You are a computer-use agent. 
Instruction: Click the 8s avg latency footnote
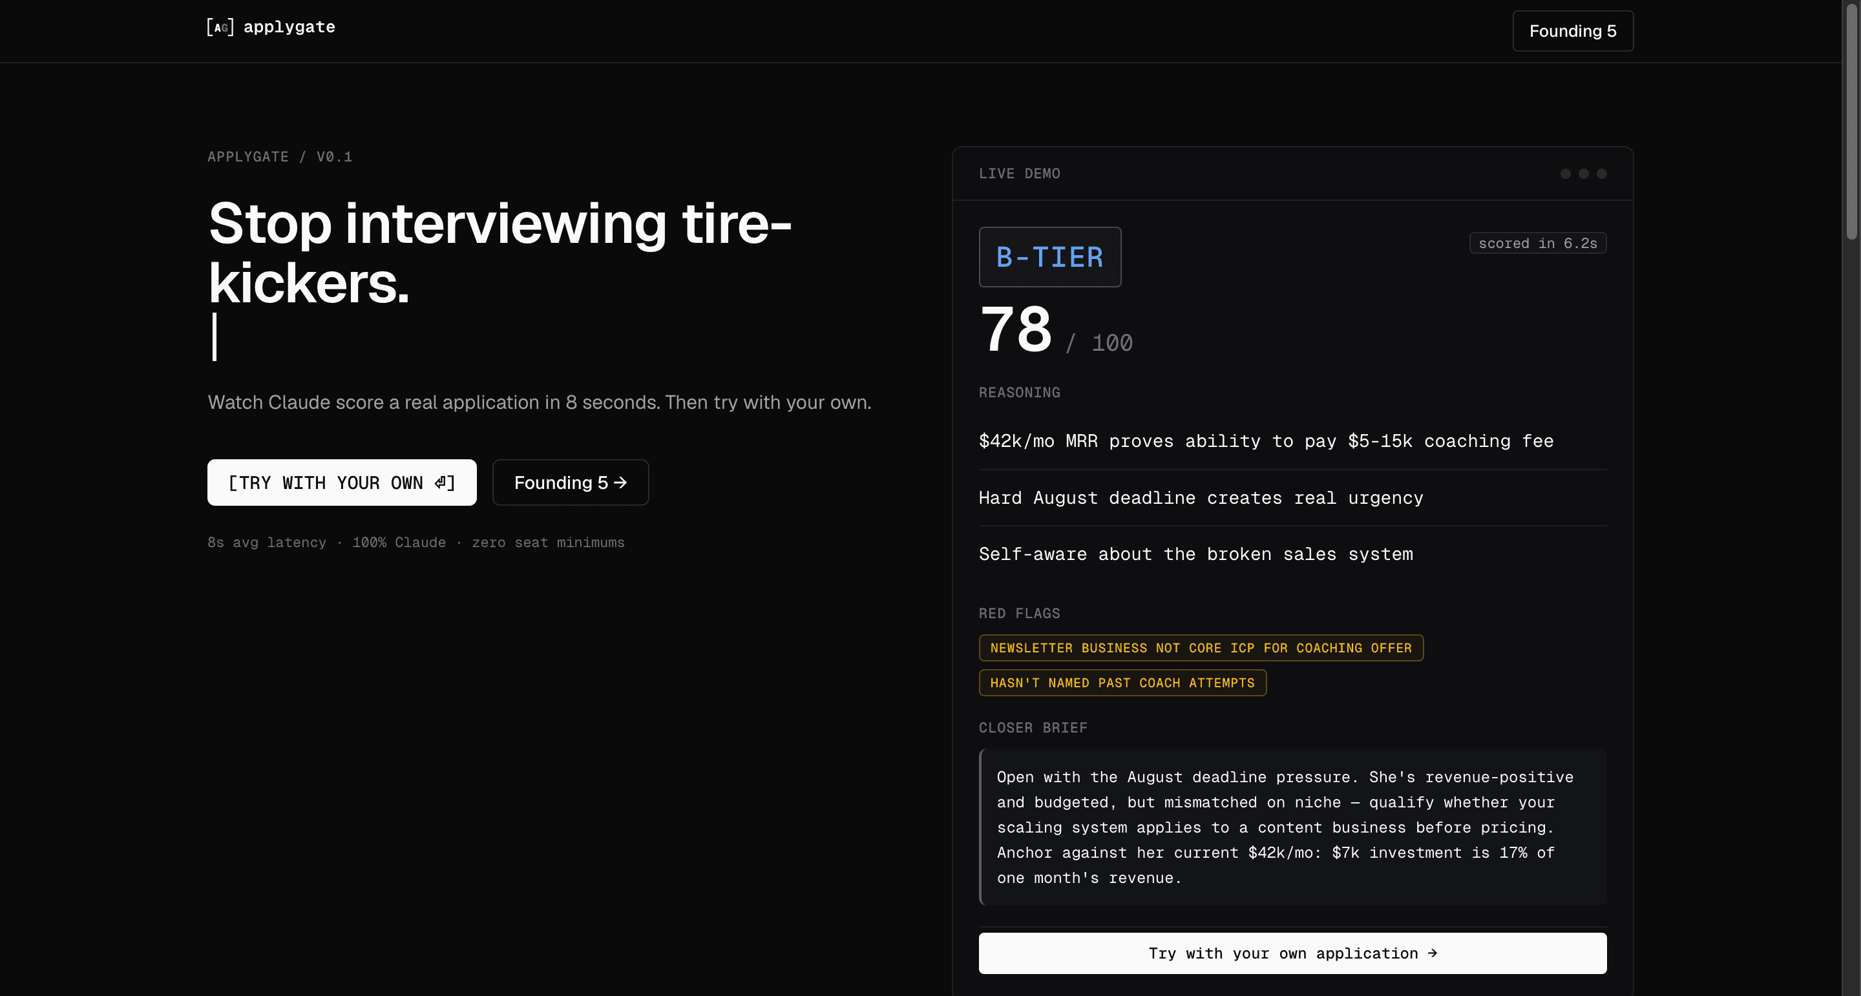pos(415,543)
